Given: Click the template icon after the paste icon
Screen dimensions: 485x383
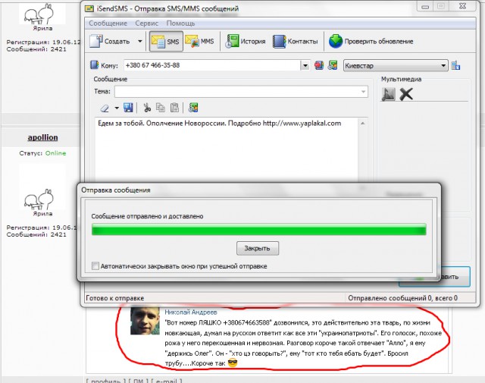Looking at the screenshot, I should point(193,108).
